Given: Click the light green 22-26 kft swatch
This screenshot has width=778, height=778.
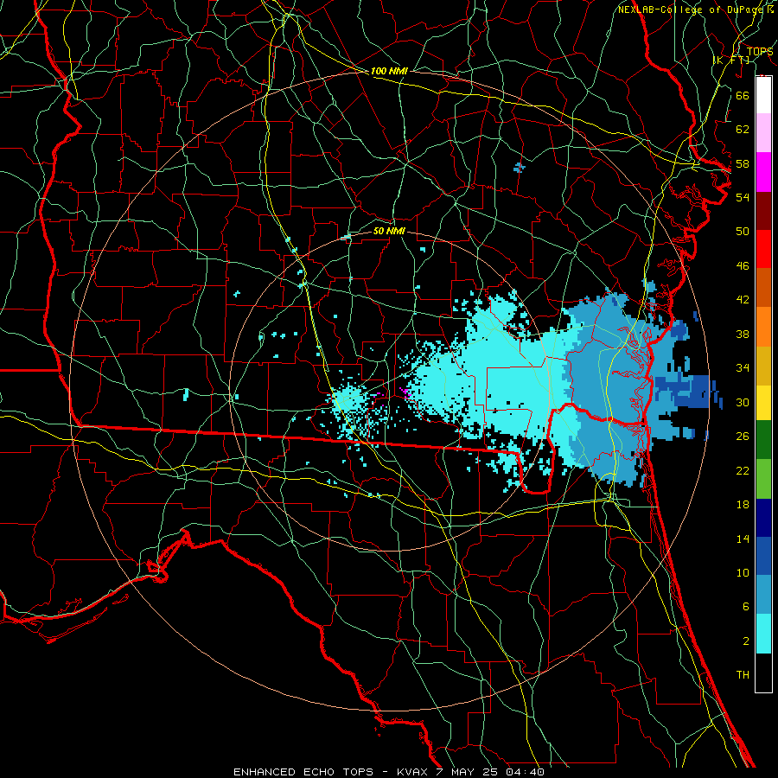Looking at the screenshot, I should pyautogui.click(x=763, y=479).
